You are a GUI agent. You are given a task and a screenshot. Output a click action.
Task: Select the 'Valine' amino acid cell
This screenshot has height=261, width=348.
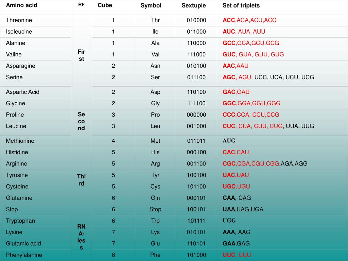(x=14, y=54)
